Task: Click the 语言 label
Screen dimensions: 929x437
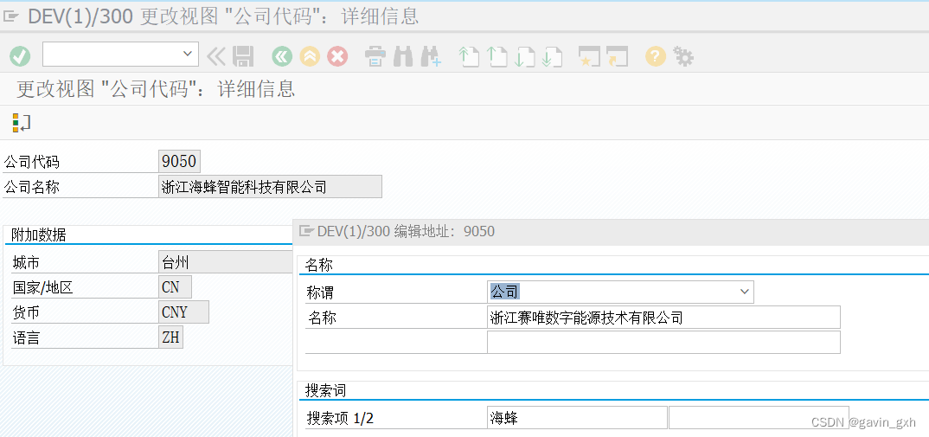Action: click(x=26, y=338)
